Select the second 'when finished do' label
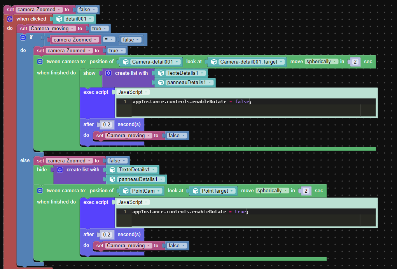This screenshot has height=269, width=397. point(56,202)
